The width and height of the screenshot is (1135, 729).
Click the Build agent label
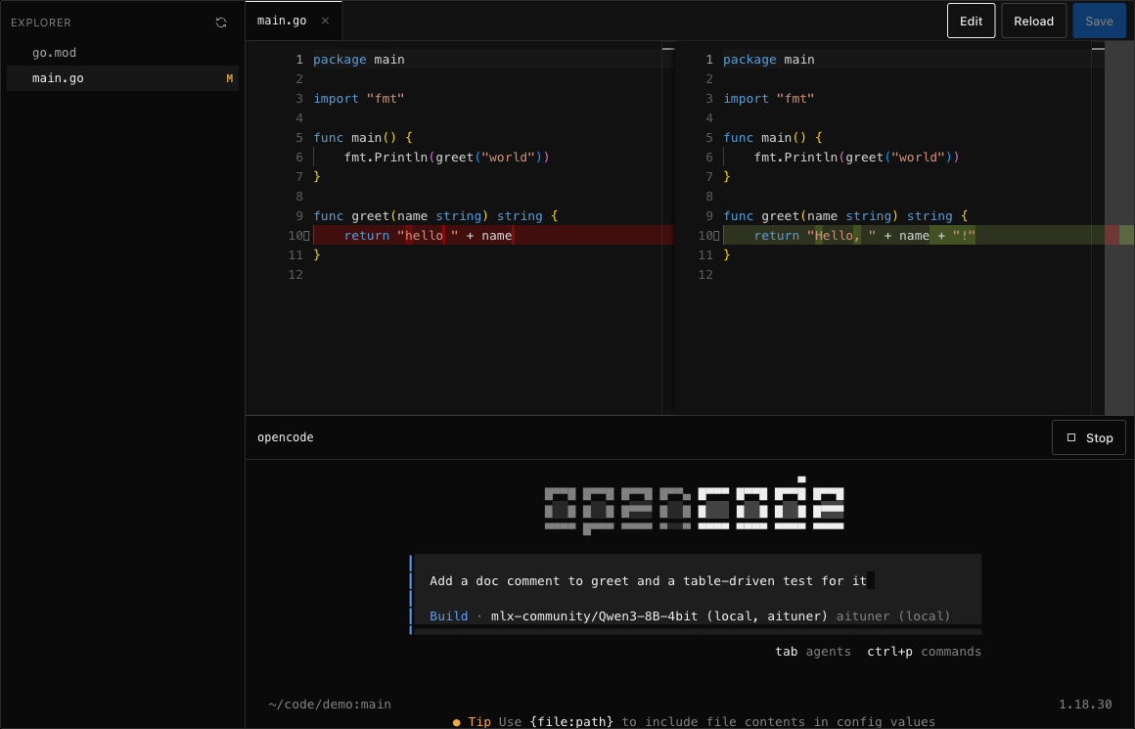coord(449,616)
